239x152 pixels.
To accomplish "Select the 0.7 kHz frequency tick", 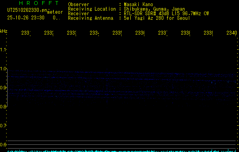I will click(x=3, y=126).
